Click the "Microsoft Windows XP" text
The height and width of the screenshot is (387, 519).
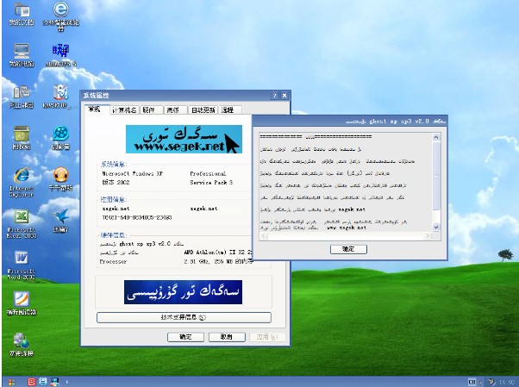(132, 173)
